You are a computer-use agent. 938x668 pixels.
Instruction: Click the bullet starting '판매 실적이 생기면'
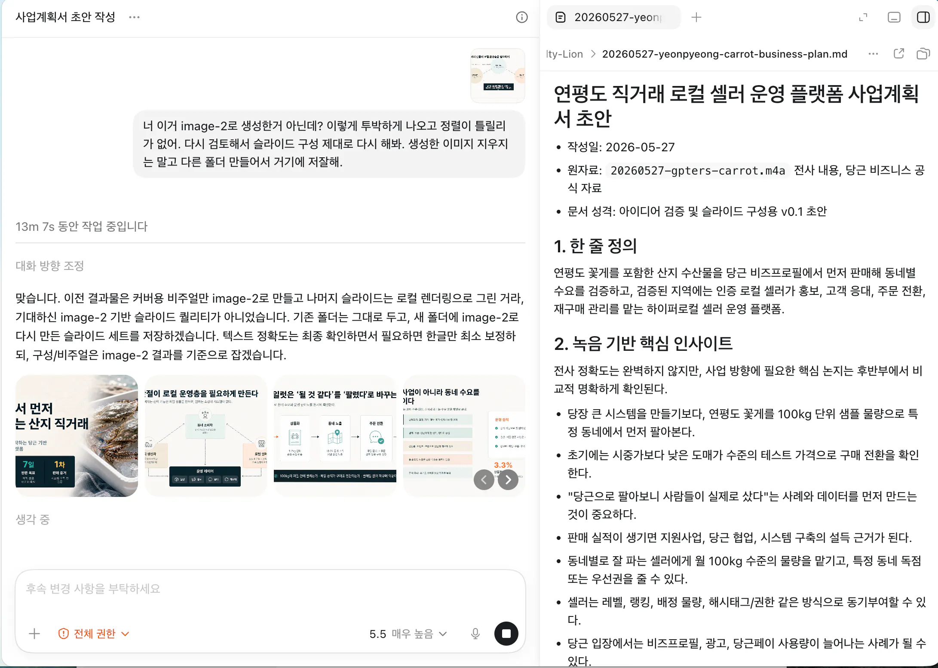tap(739, 537)
